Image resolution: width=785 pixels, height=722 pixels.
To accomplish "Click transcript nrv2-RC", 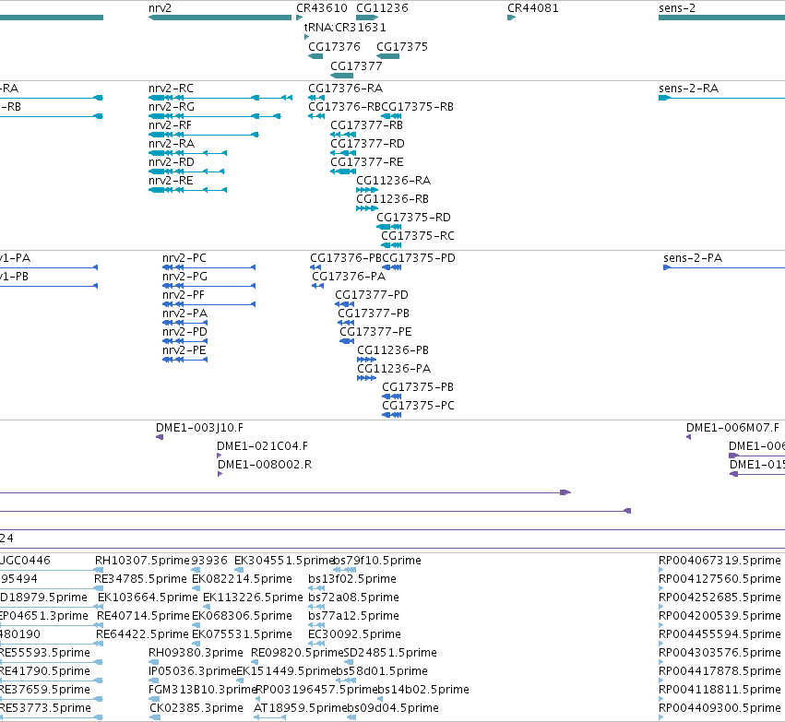I will pos(171,89).
